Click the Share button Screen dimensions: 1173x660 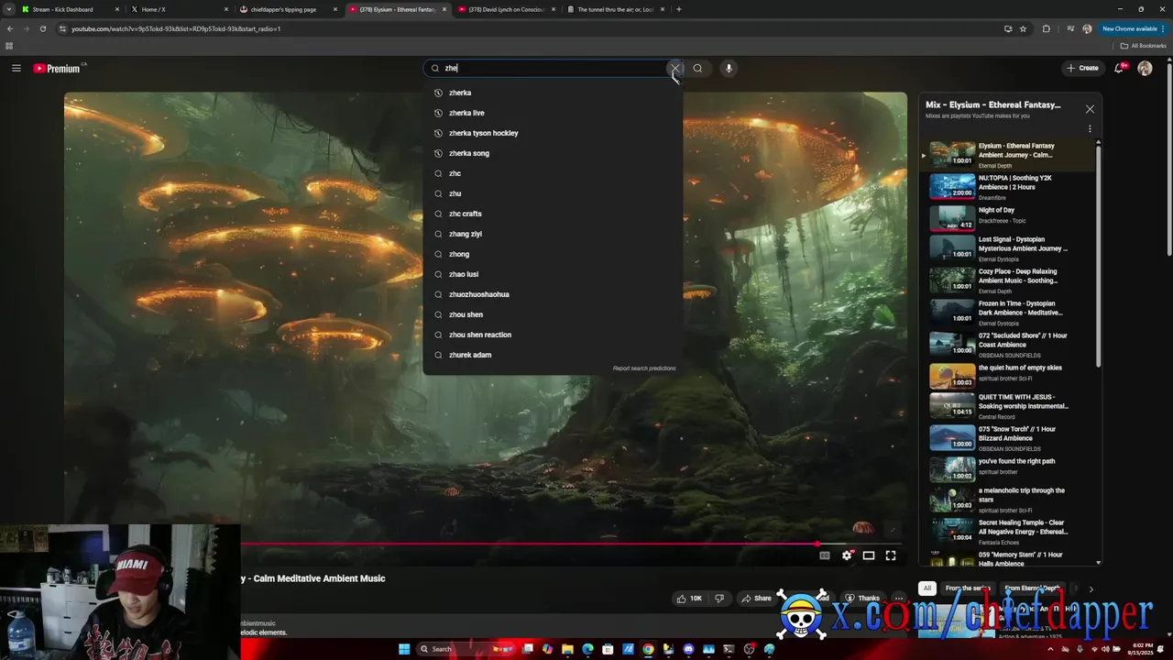(756, 599)
